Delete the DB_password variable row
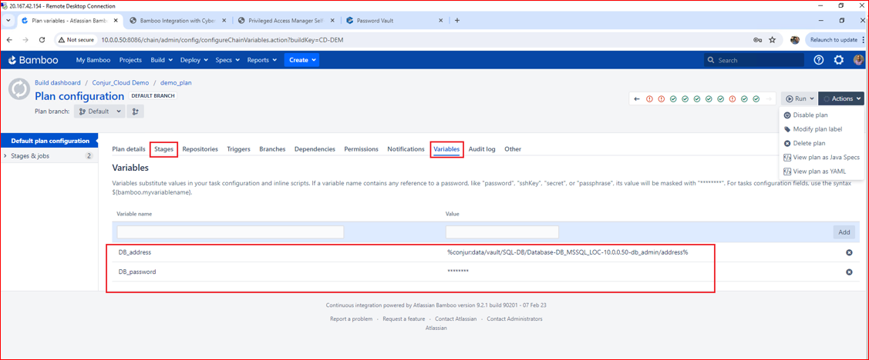The width and height of the screenshot is (869, 360). (848, 272)
